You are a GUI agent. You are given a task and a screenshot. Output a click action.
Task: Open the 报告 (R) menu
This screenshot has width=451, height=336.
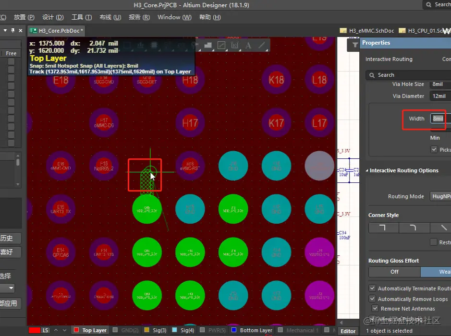click(x=139, y=17)
